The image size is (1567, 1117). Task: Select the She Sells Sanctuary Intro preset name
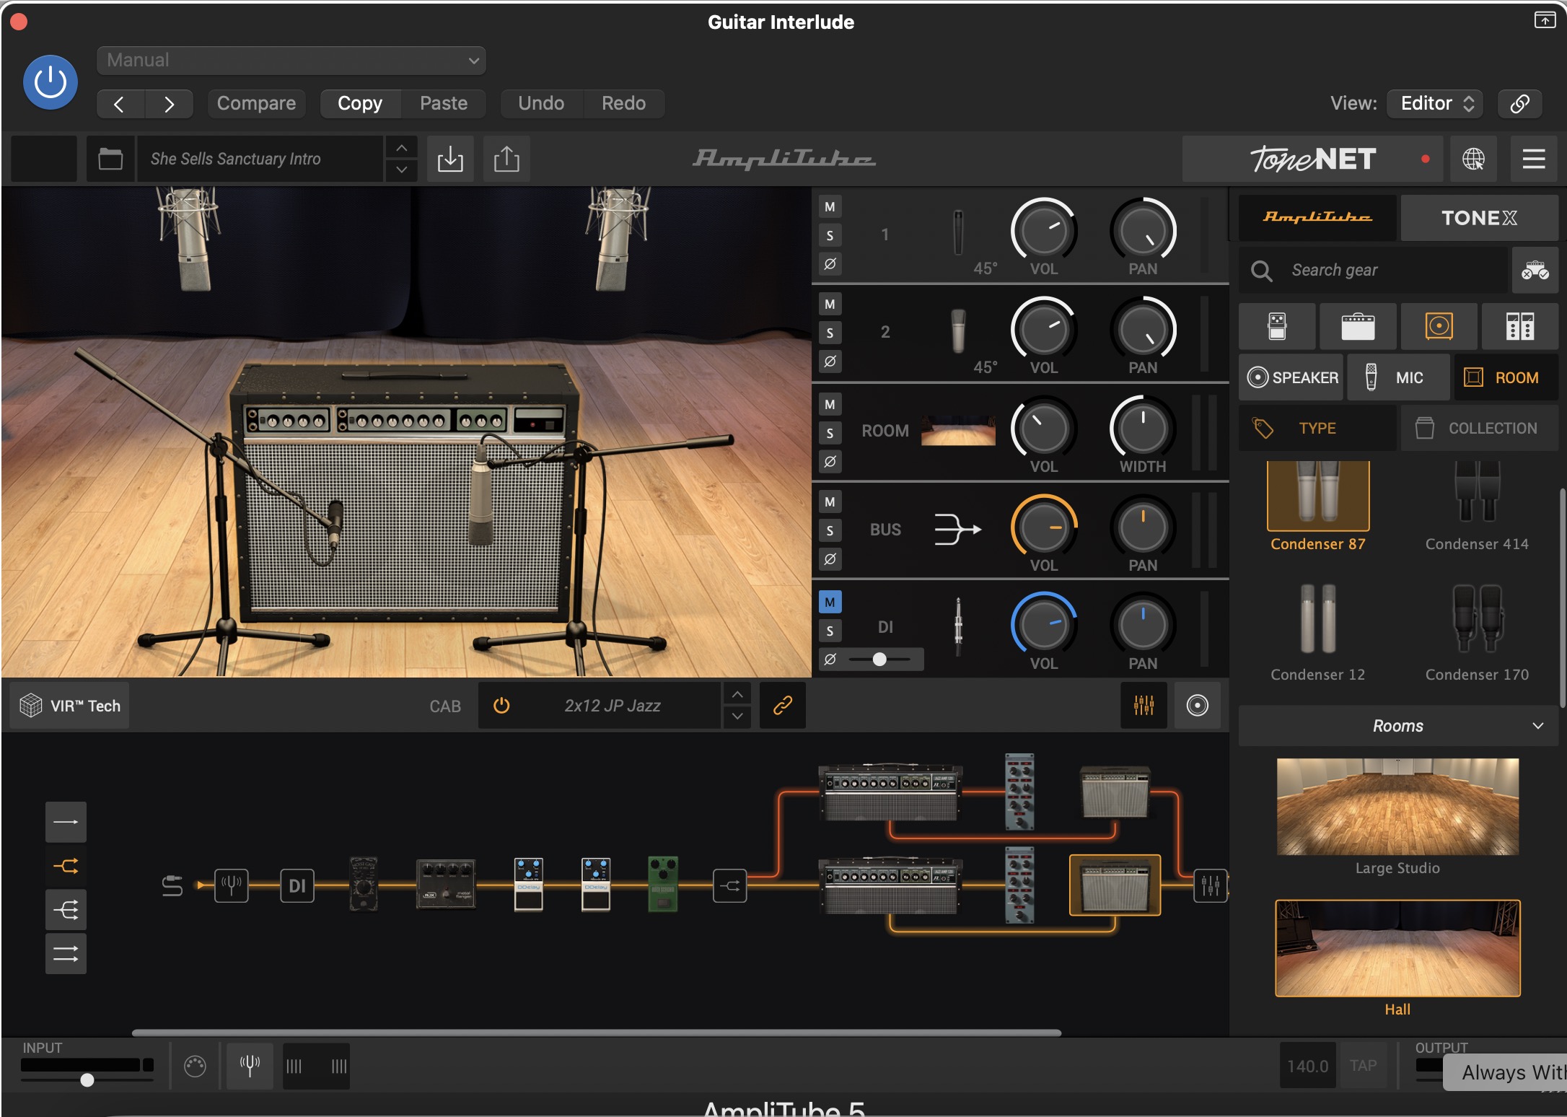click(x=260, y=159)
